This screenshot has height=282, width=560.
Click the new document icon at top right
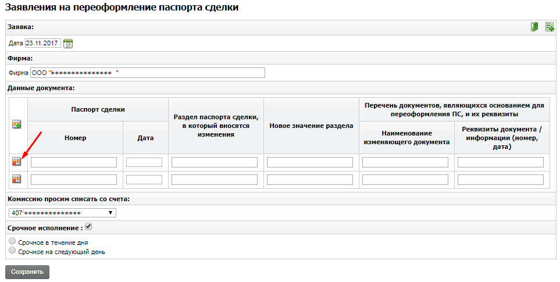(549, 27)
